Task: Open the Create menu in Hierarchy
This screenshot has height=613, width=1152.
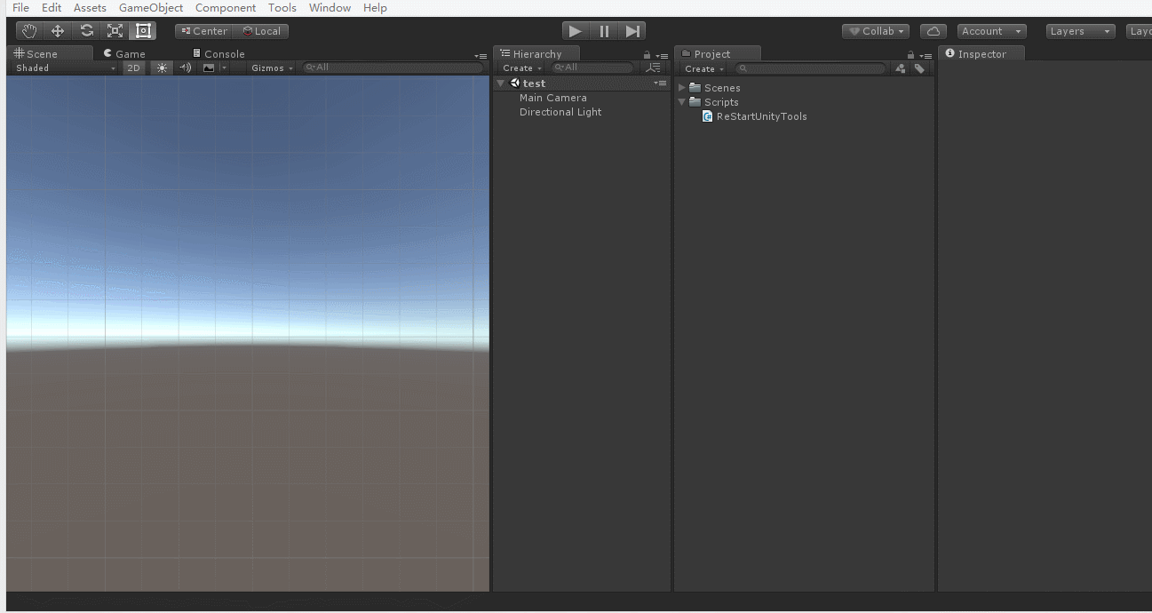Action: pos(520,68)
